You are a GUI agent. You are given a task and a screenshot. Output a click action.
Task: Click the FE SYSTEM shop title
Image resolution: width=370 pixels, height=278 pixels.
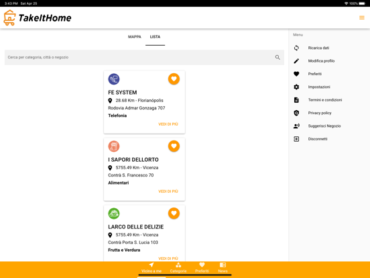tap(123, 93)
